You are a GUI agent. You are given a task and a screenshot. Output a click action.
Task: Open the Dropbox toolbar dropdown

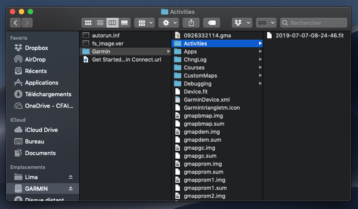tap(242, 23)
